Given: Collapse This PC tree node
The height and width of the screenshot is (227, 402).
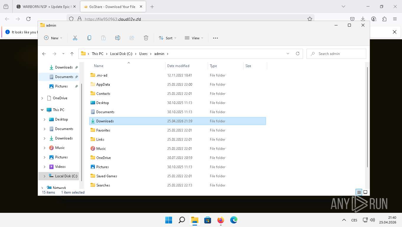Looking at the screenshot, I should click(x=42, y=110).
